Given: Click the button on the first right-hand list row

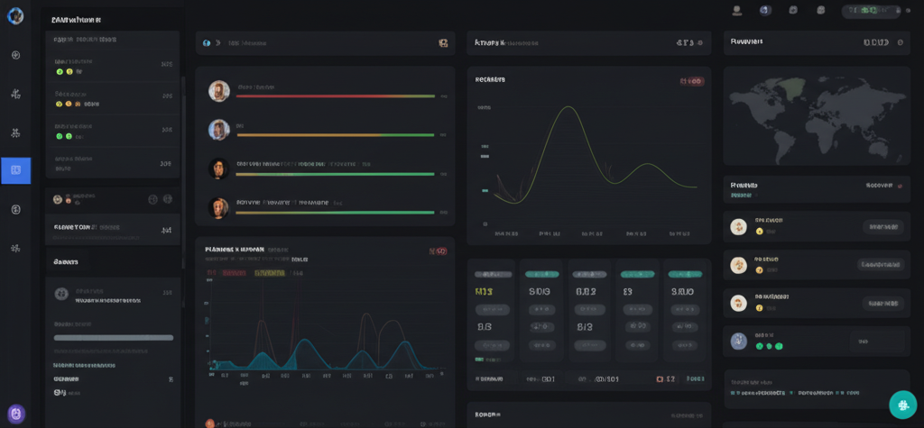Looking at the screenshot, I should tap(883, 227).
